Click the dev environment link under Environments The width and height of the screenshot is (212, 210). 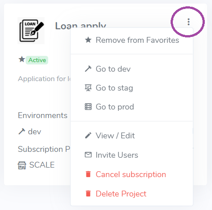coord(30,132)
